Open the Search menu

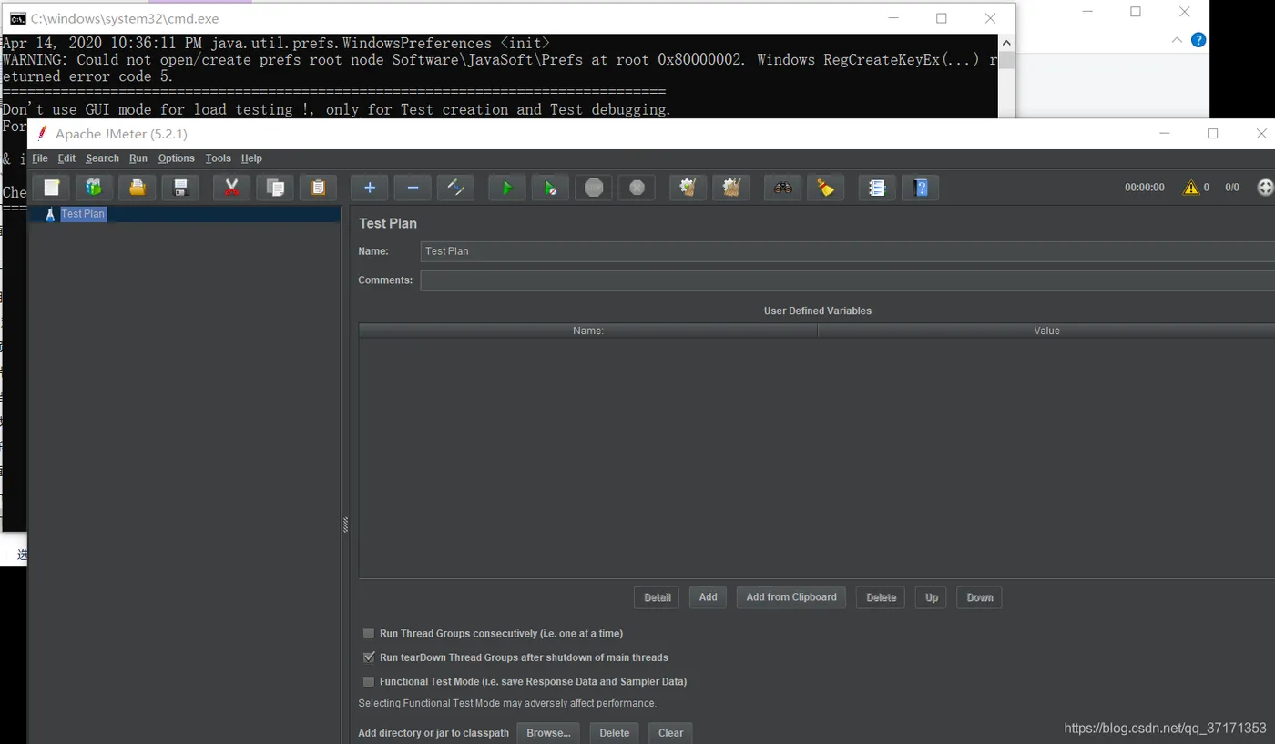(x=102, y=158)
